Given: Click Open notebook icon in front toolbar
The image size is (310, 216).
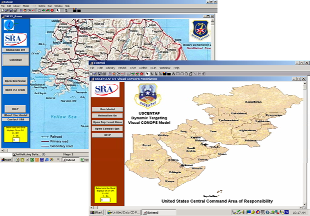Looking at the screenshot, I should [129, 74].
